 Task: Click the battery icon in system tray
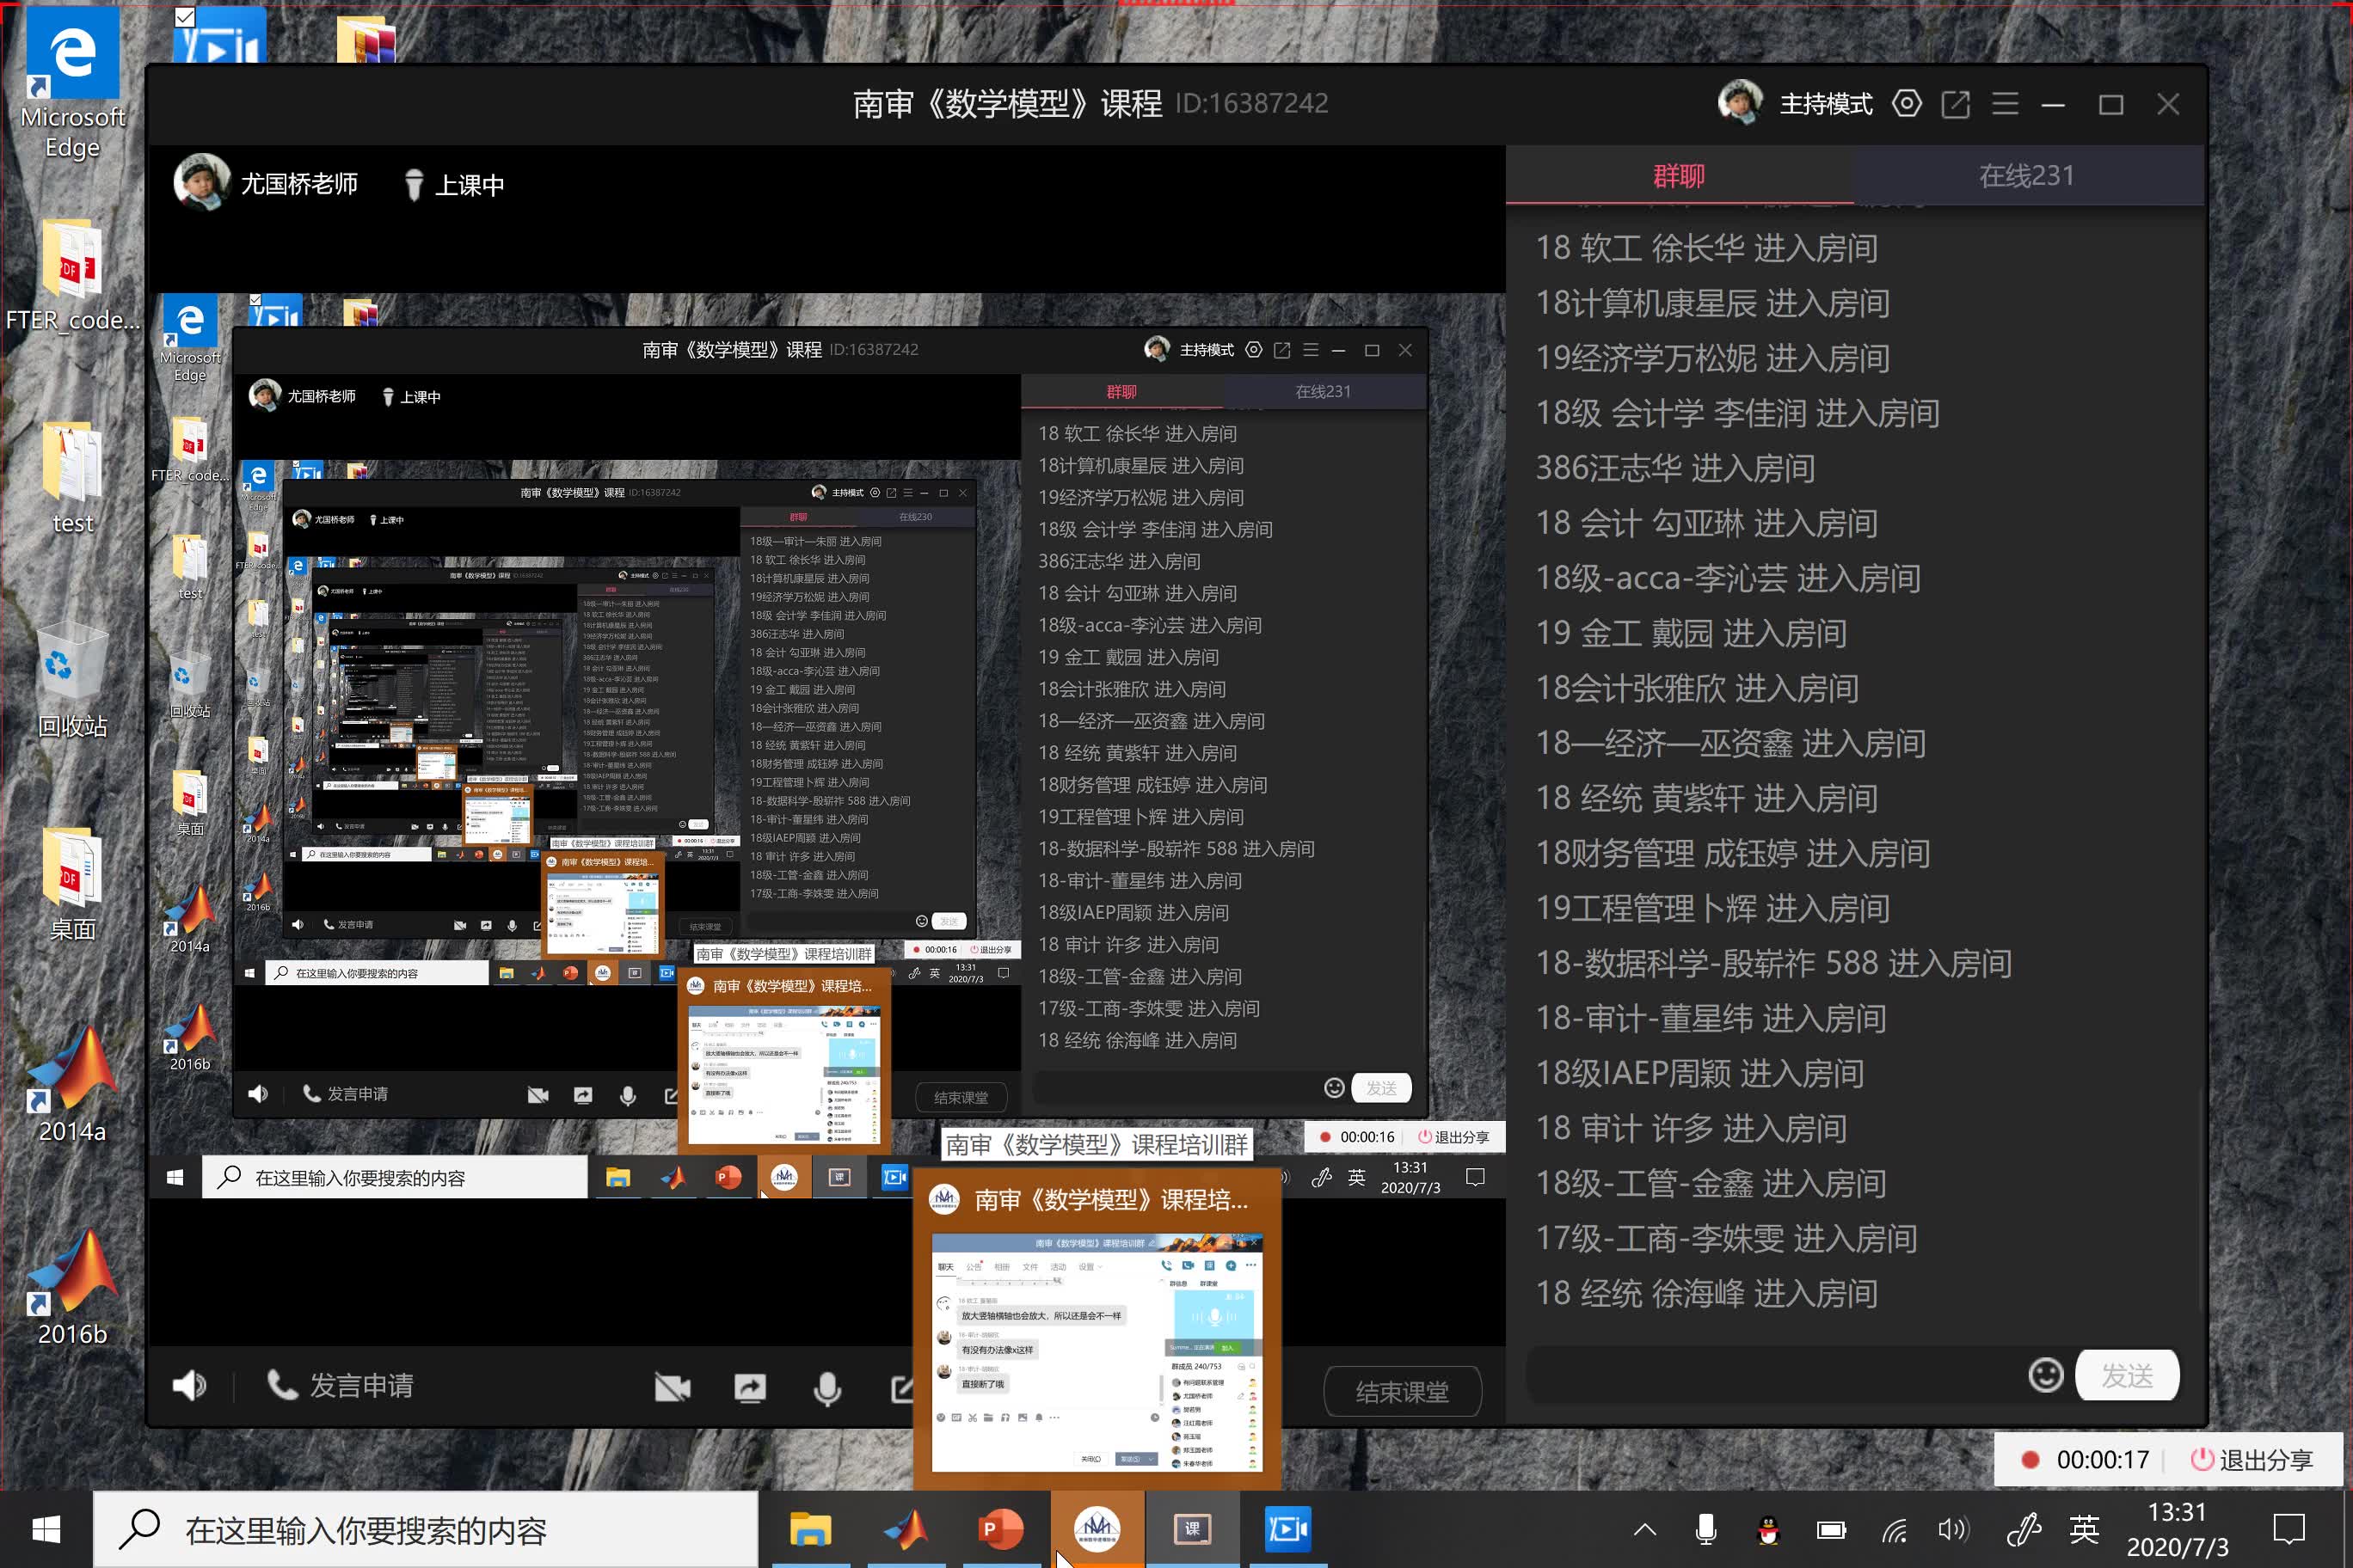click(1831, 1530)
